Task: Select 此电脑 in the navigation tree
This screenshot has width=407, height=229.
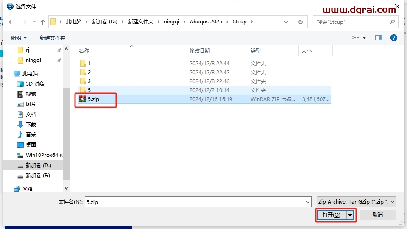Action: tap(30, 74)
